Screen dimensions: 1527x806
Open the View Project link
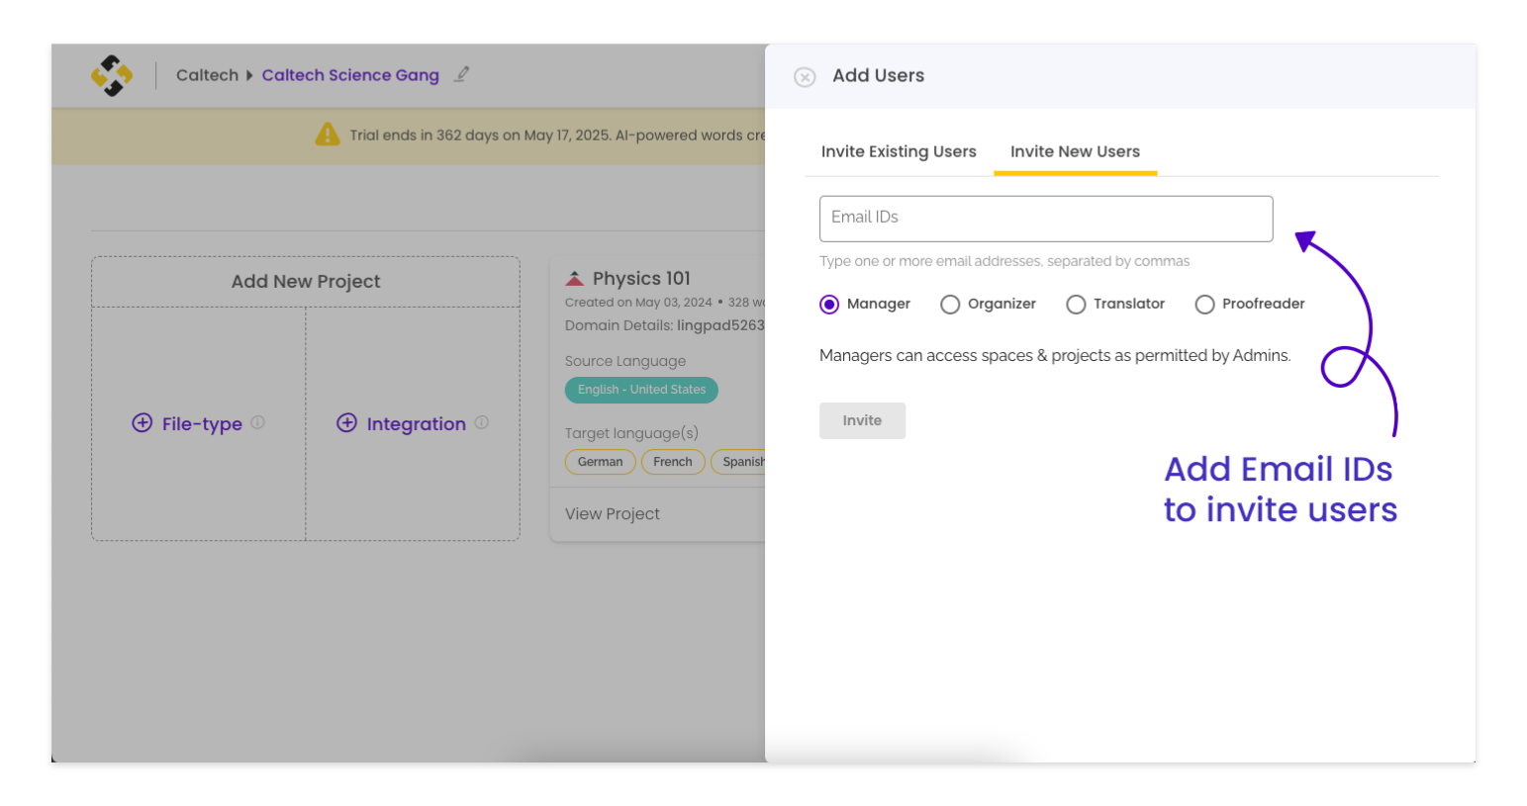612,514
